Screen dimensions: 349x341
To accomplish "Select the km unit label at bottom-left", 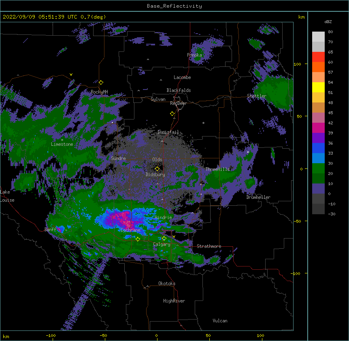I will pyautogui.click(x=6, y=337).
